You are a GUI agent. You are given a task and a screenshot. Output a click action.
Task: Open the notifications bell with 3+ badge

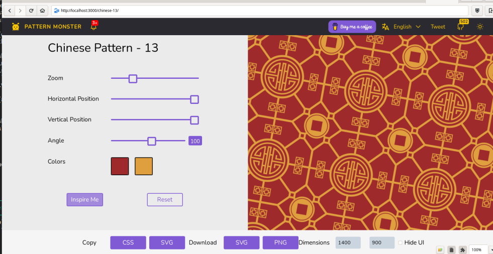[x=93, y=26]
